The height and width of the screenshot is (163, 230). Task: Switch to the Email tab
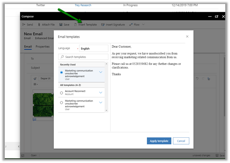click(27, 47)
